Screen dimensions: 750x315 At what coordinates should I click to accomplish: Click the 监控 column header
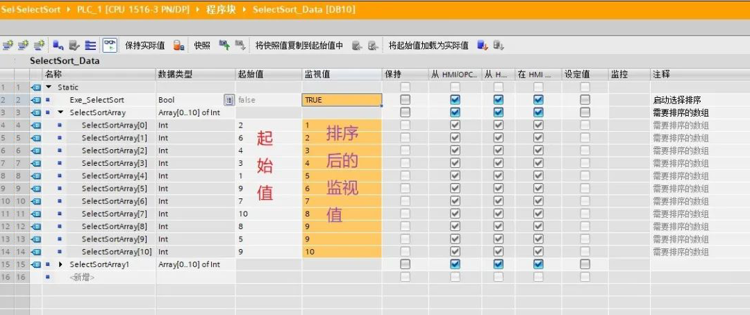(x=629, y=74)
